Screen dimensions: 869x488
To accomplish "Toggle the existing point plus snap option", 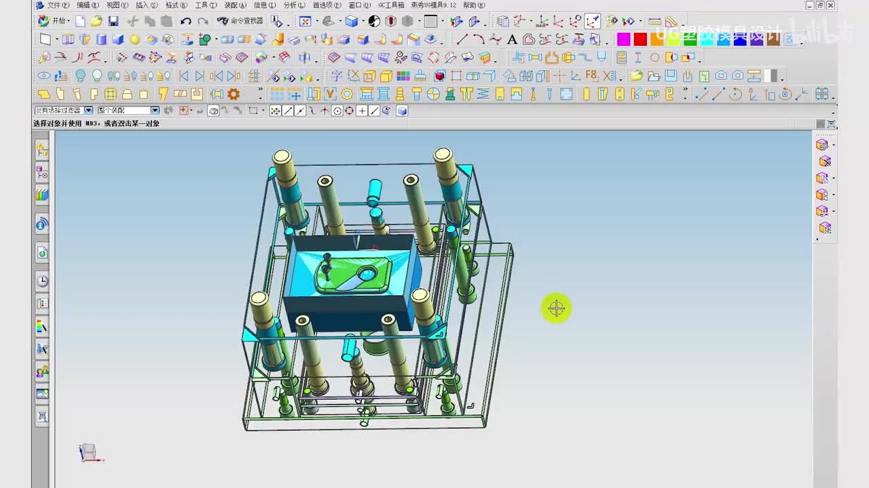I will click(x=361, y=110).
